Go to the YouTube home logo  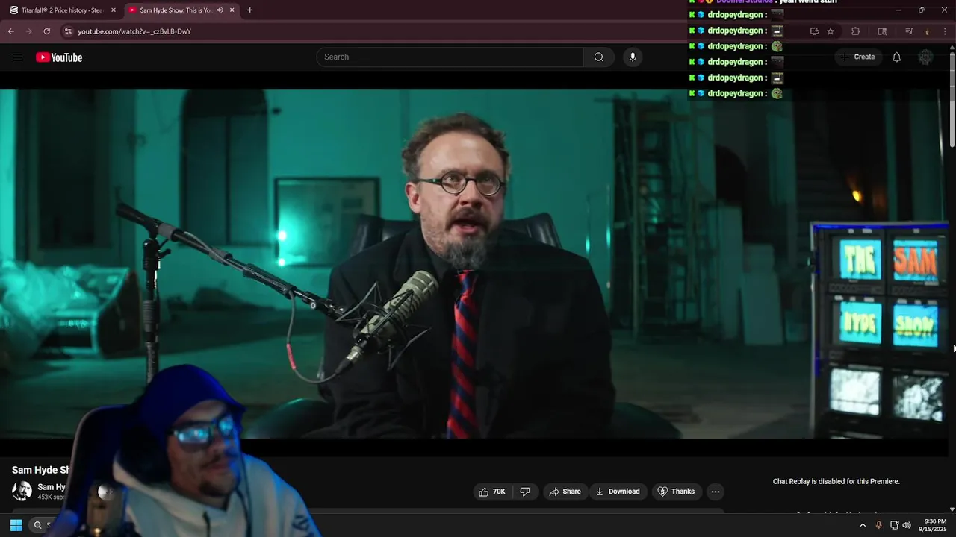click(x=59, y=57)
